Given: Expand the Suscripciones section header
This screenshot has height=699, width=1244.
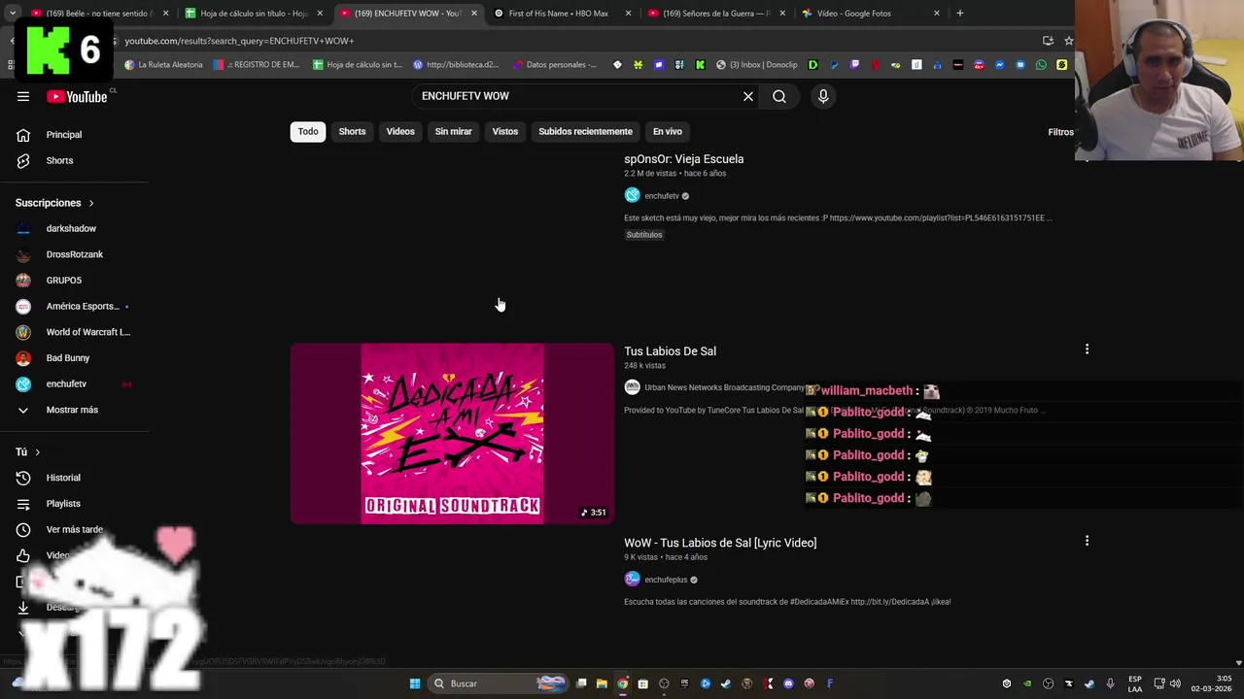Looking at the screenshot, I should (x=54, y=203).
